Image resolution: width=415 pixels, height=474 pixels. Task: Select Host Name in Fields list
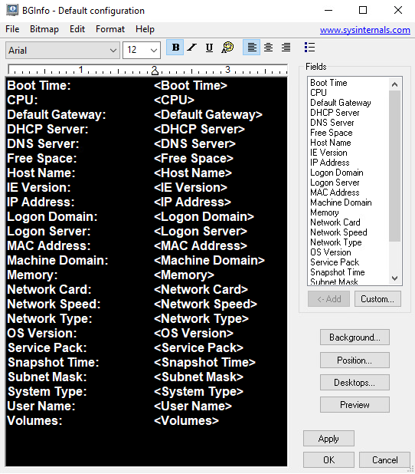(331, 143)
